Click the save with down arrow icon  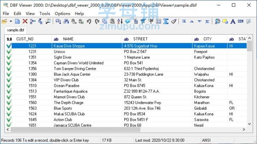coord(59,21)
